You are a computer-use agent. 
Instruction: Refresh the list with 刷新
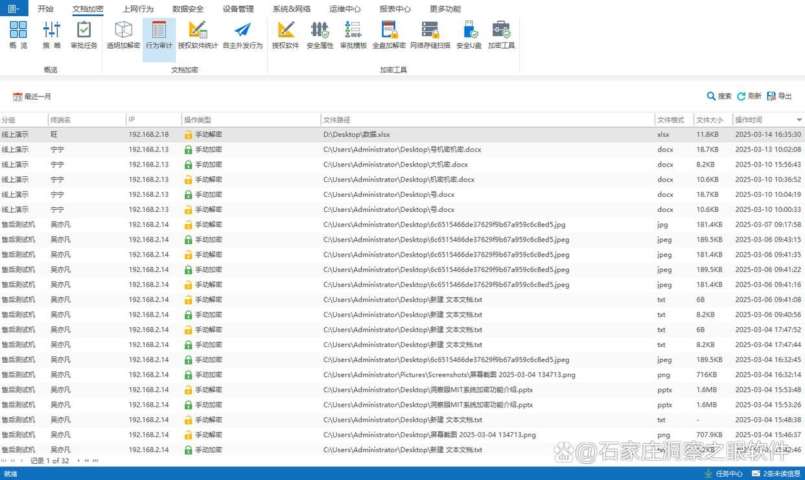[x=749, y=96]
